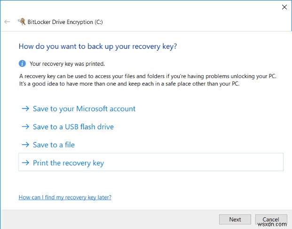Click the arrow beside Save to your Microsoft account
292x229 pixels.
click(25, 109)
